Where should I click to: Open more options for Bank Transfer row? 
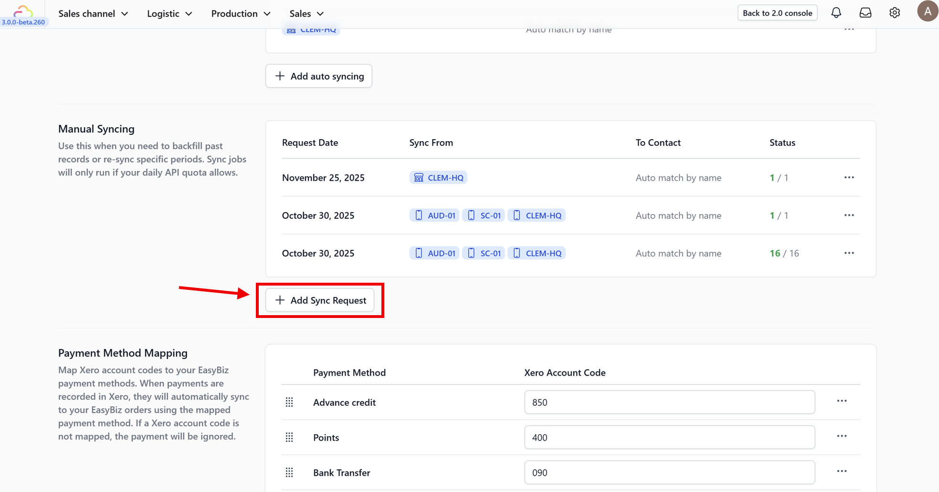tap(842, 471)
